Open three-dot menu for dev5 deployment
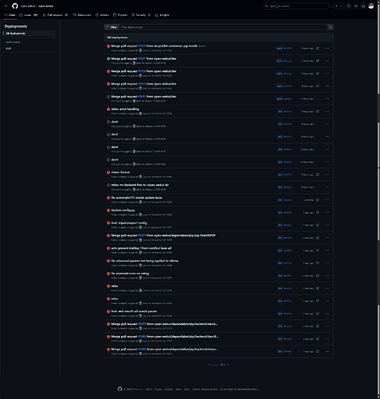Viewport: 380px width, 399px height. click(x=327, y=136)
